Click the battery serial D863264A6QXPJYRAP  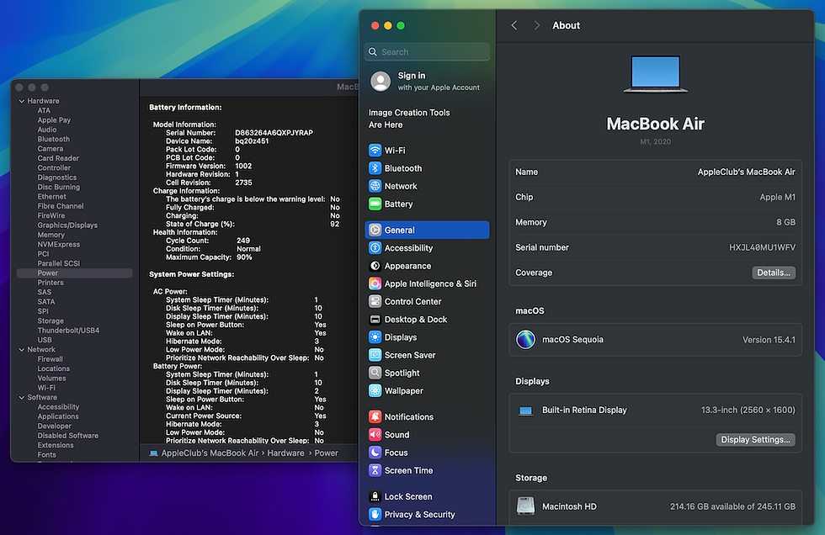coord(274,133)
